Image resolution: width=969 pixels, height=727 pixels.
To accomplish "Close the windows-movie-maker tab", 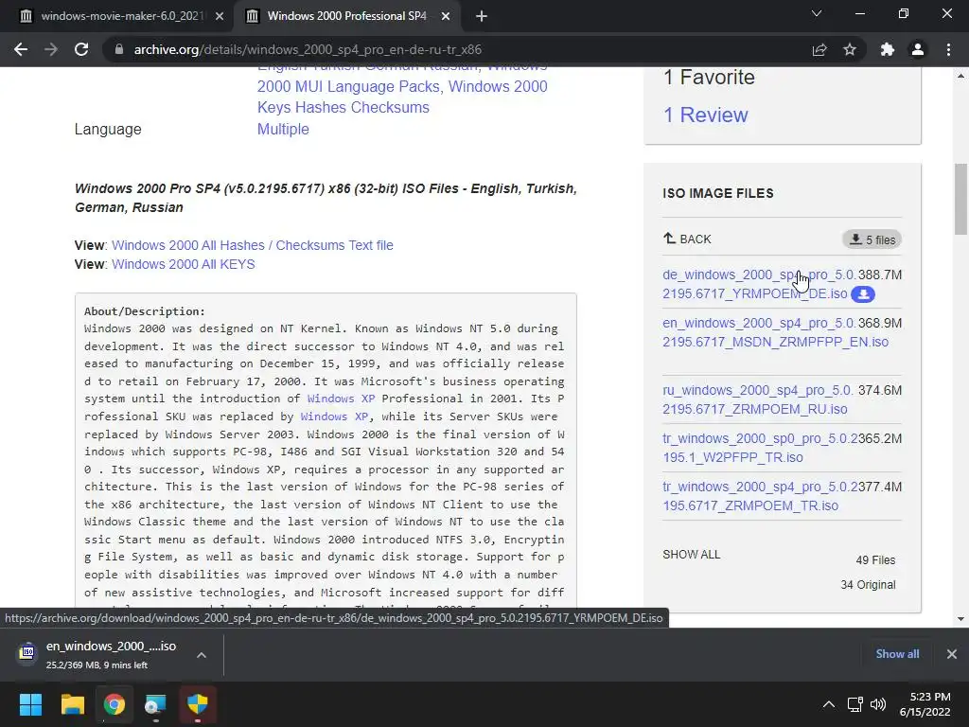I will [220, 16].
